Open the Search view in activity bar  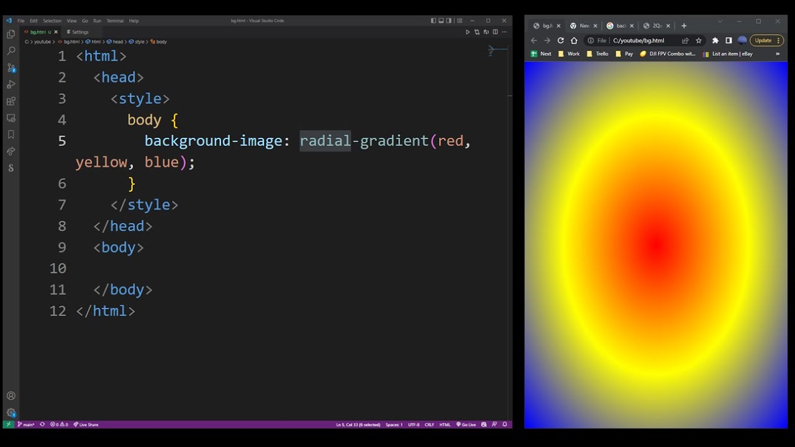click(11, 51)
